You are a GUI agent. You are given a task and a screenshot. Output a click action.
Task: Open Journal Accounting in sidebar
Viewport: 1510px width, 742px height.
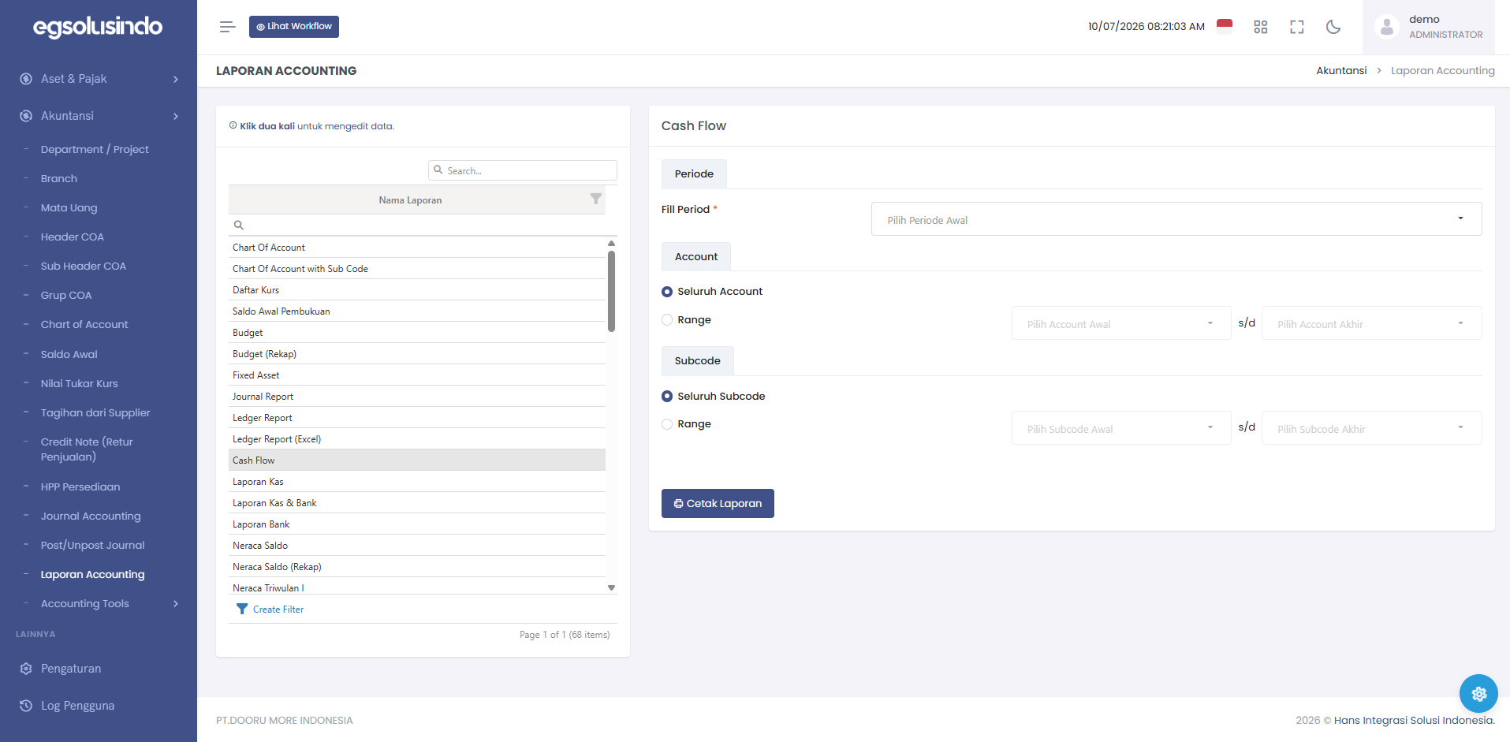pyautogui.click(x=91, y=516)
